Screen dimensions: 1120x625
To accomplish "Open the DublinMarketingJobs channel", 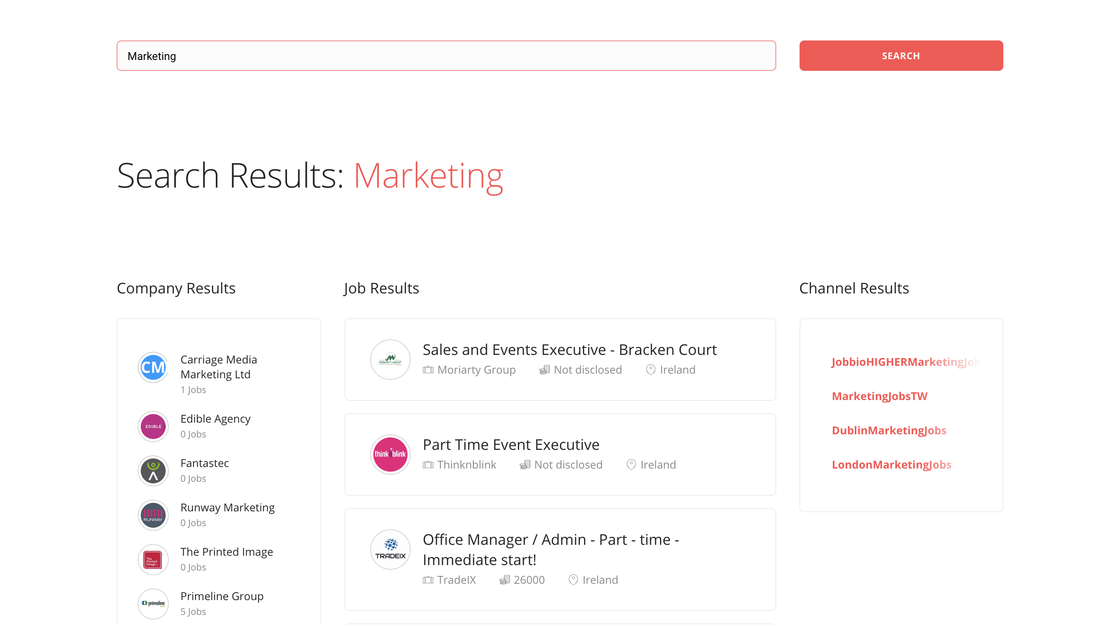I will coord(889,430).
